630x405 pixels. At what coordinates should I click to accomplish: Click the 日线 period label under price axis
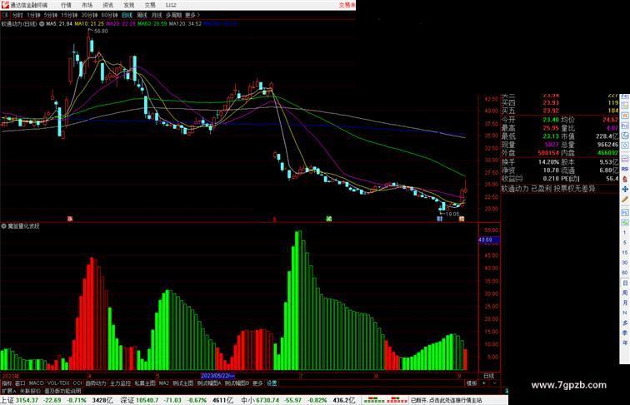pos(489,376)
